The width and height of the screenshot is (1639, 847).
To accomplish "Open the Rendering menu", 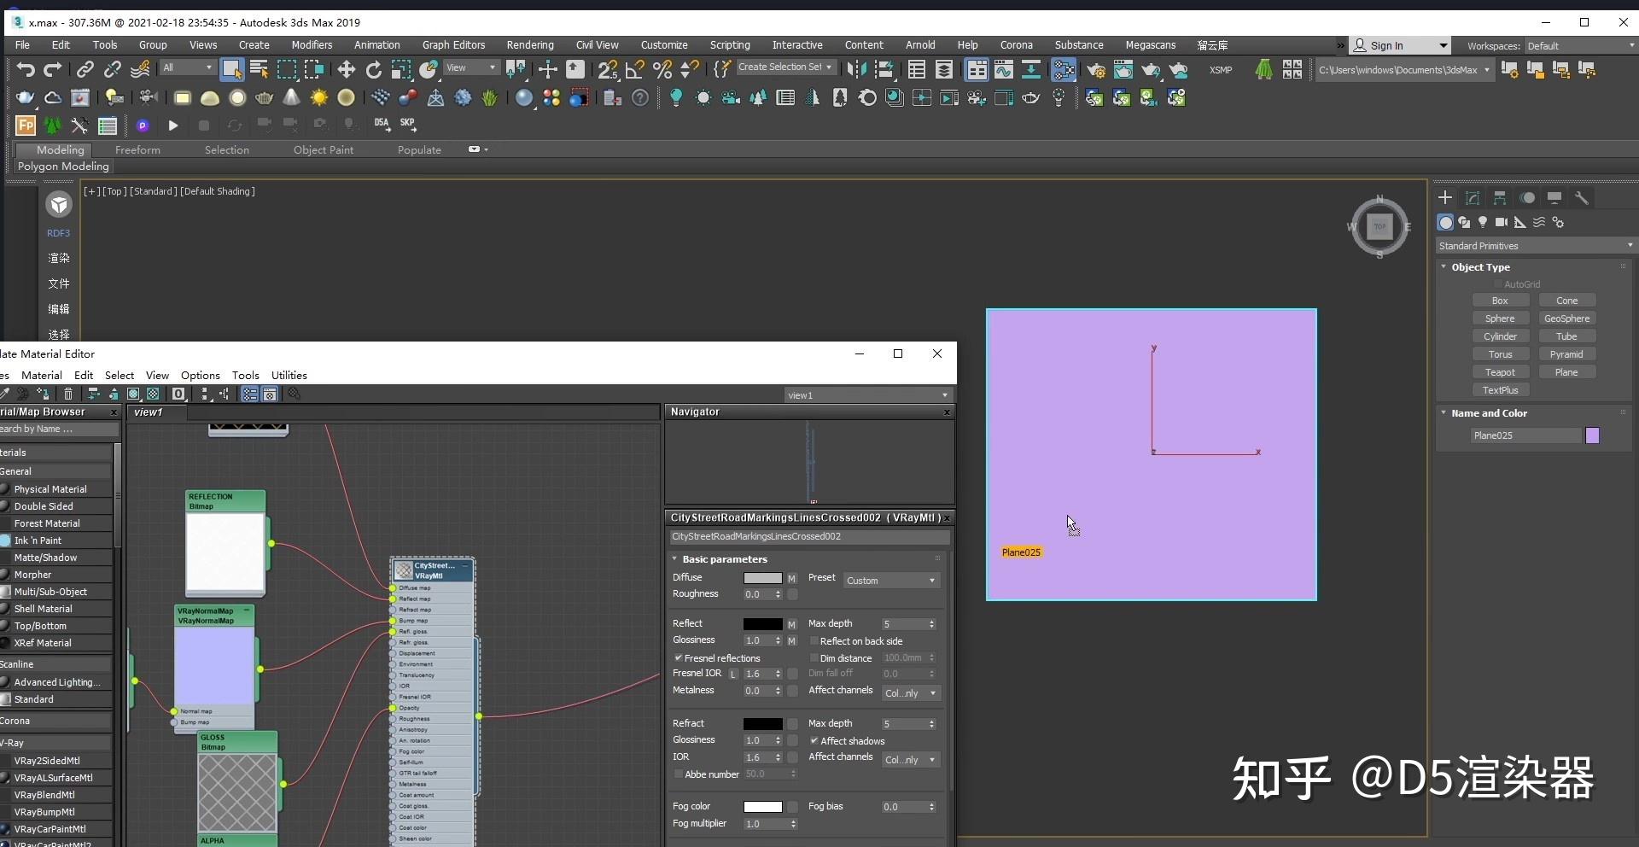I will click(530, 45).
